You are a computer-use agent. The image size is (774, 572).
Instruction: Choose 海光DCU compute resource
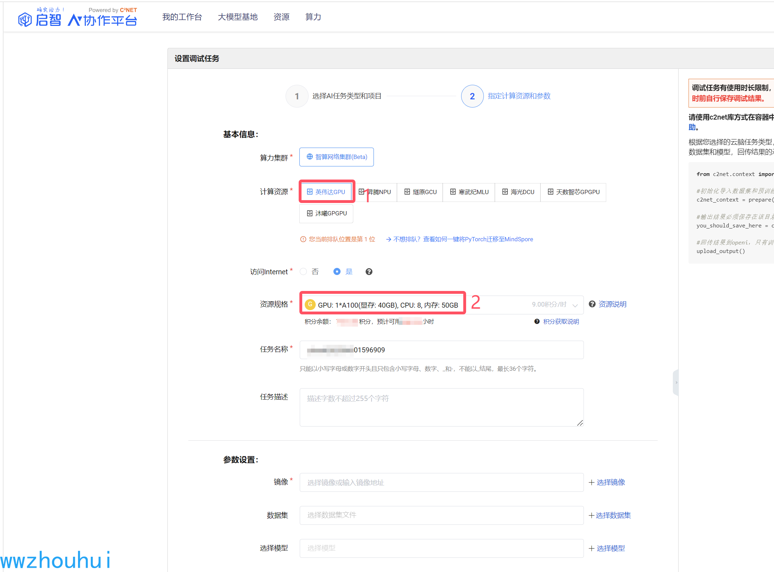[518, 192]
